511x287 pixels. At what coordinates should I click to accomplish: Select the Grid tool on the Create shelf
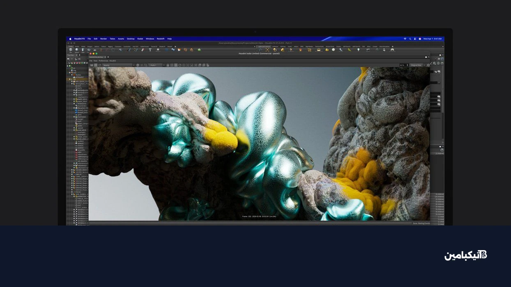94,49
